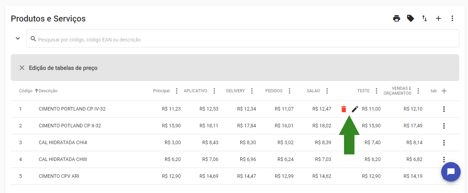Screen dimensions: 468x193
Task: Open row menu for CIMENTO PORTLAND CP IV-32
Action: pyautogui.click(x=444, y=109)
